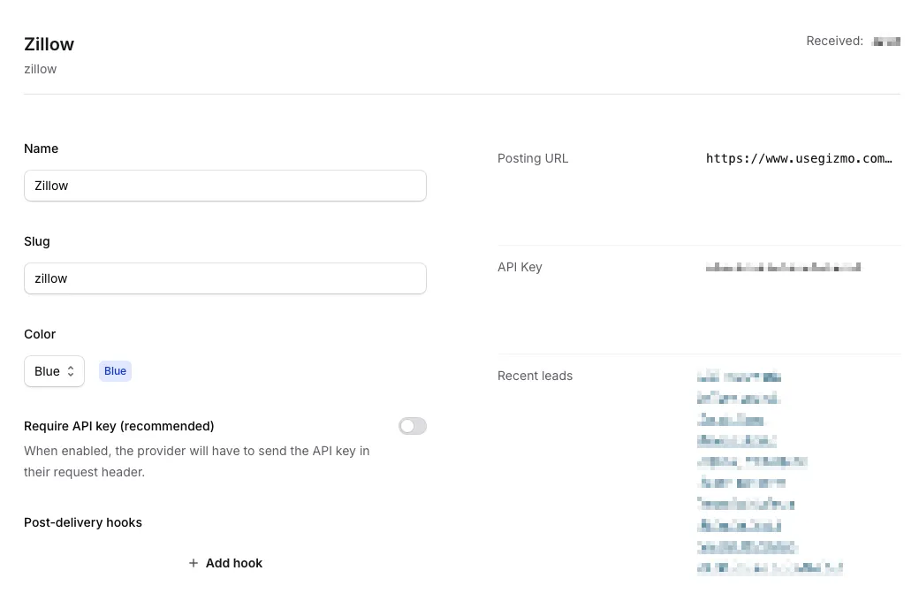
Task: Open the first entry under Recent leads
Action: tap(739, 377)
